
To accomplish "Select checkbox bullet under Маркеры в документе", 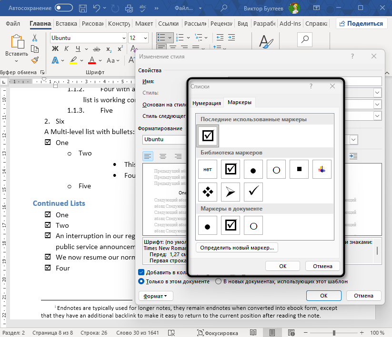I will (x=231, y=225).
